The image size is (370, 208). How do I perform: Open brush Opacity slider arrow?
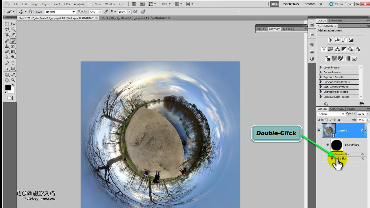pyautogui.click(x=100, y=12)
